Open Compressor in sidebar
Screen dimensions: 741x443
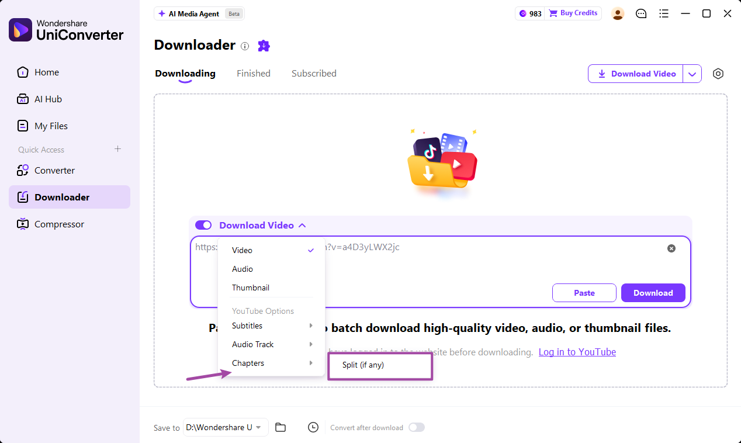(x=70, y=224)
